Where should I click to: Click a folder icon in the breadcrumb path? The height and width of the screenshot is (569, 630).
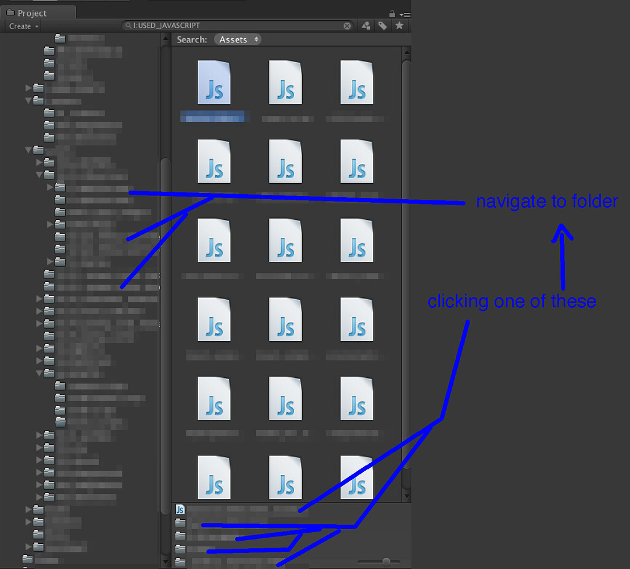click(180, 523)
